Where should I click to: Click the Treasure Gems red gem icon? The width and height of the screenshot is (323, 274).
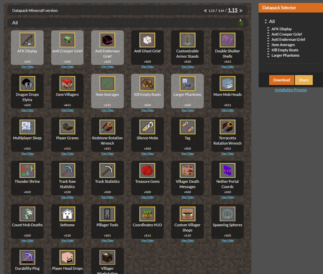pos(147,171)
